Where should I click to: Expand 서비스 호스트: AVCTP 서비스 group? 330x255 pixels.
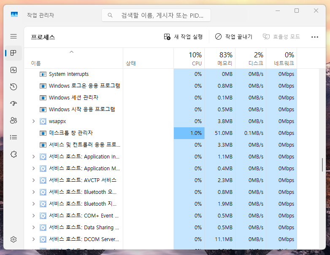click(x=33, y=180)
